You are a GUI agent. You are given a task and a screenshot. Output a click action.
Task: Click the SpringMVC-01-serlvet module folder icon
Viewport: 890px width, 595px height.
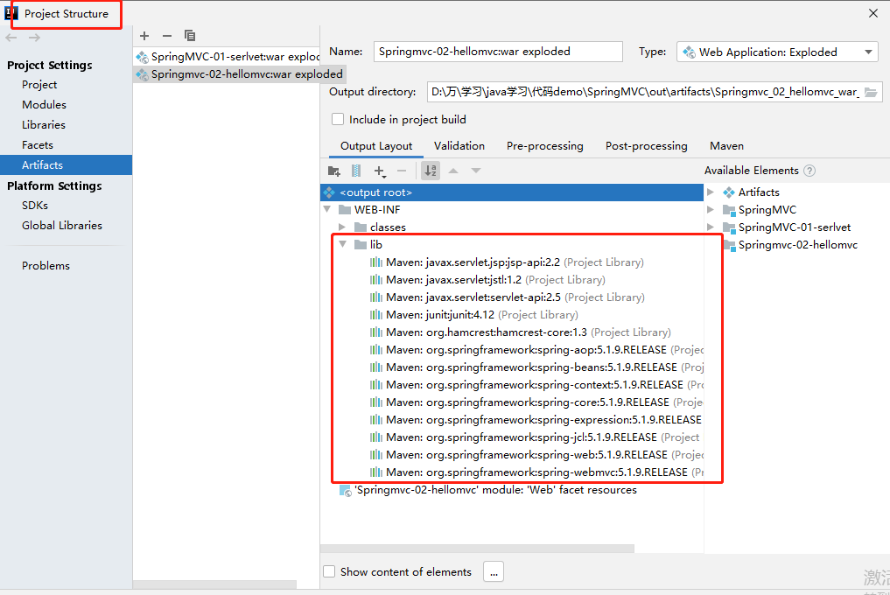729,227
